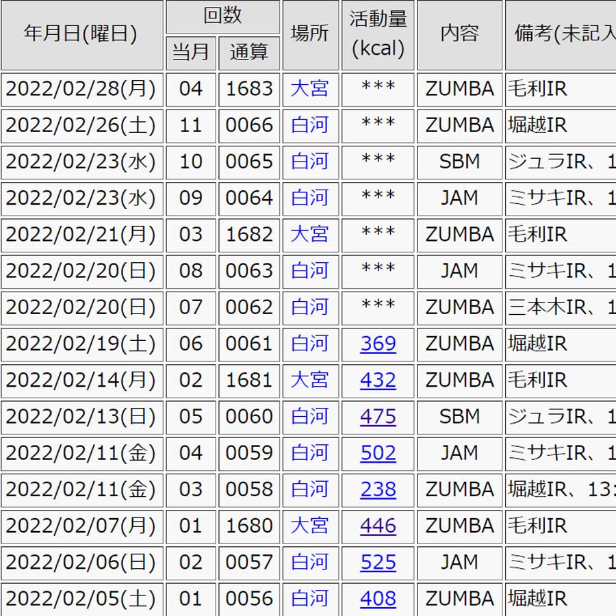Click remark 堀越IR in 0058 row

point(561,490)
